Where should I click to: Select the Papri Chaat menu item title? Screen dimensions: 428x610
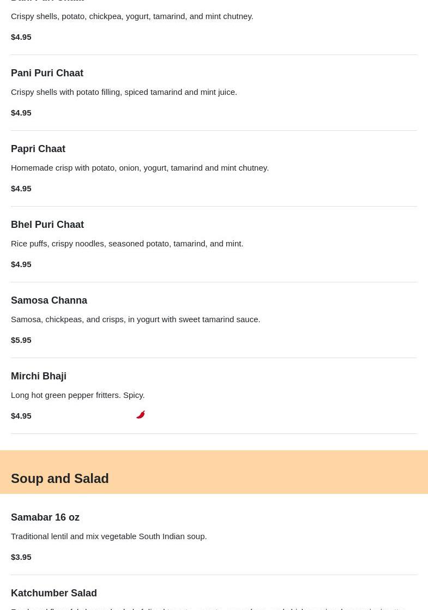(x=38, y=149)
